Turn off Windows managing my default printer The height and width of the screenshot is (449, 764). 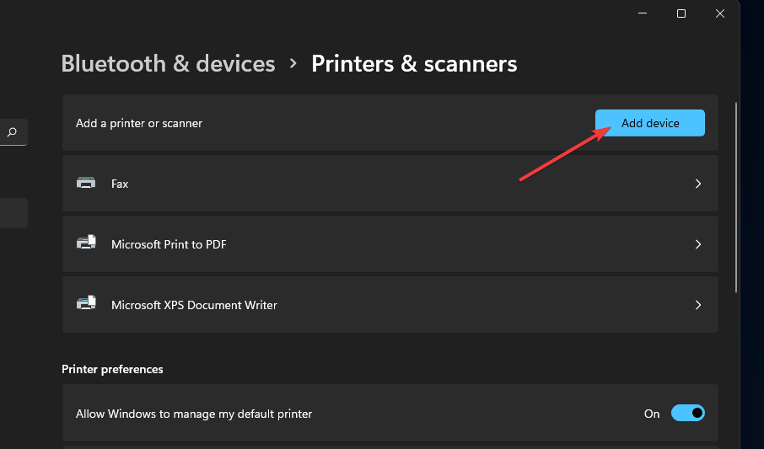pyautogui.click(x=687, y=414)
